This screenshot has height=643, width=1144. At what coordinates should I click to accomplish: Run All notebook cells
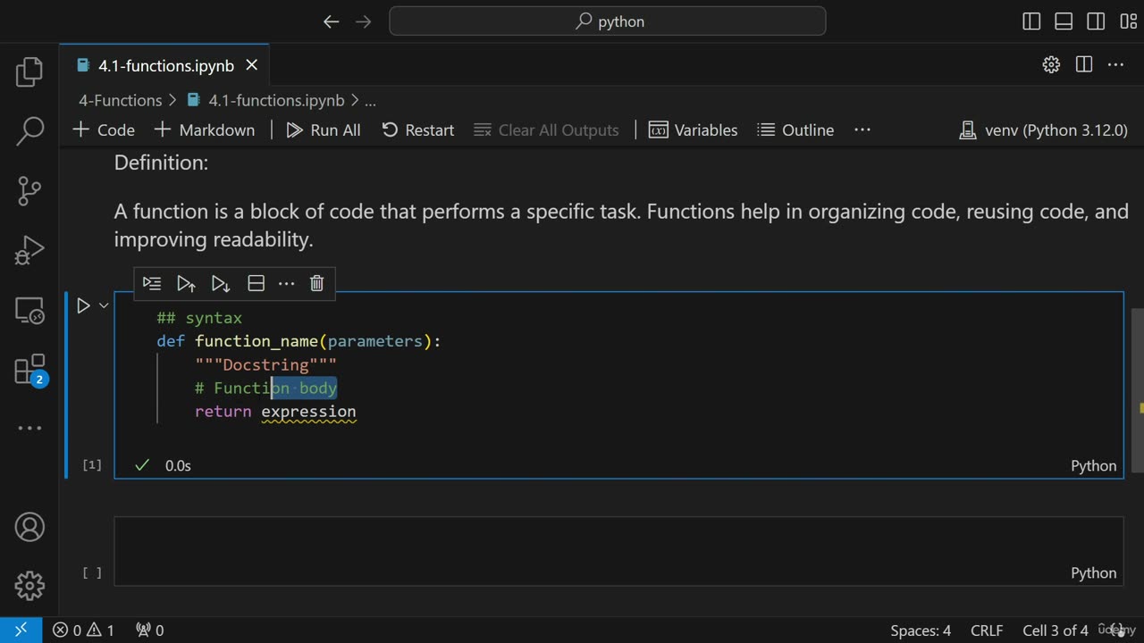tap(324, 129)
